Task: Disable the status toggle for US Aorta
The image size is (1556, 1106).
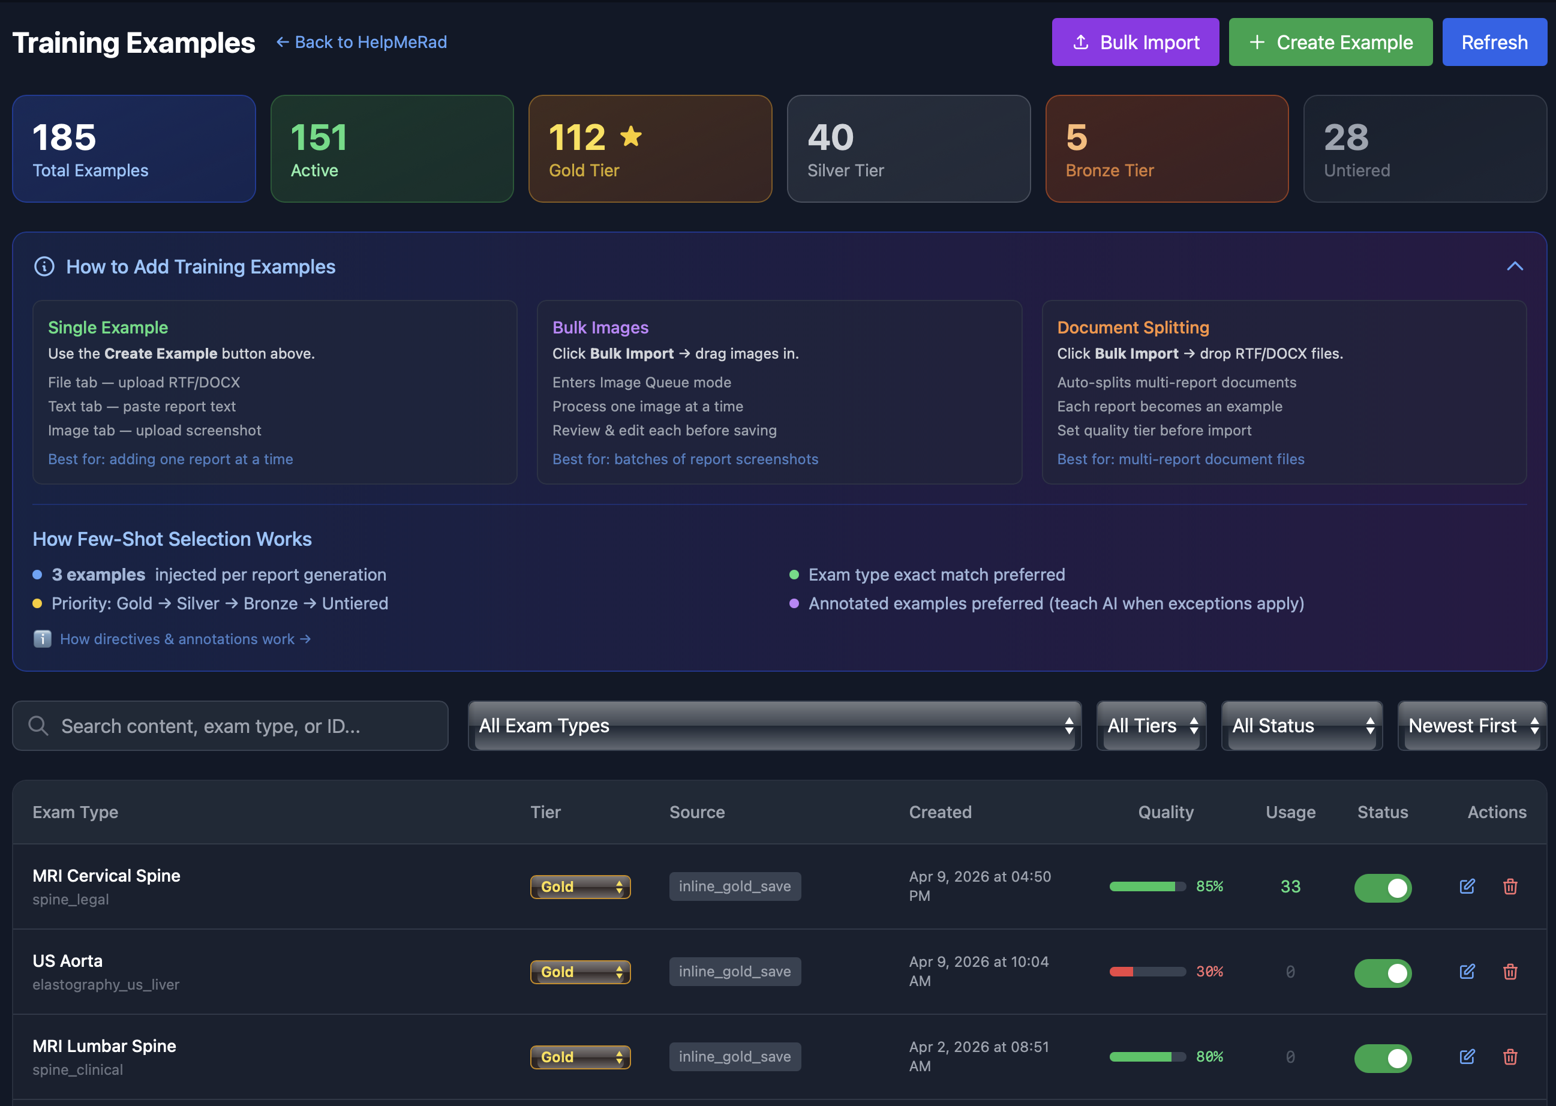Action: 1383,972
